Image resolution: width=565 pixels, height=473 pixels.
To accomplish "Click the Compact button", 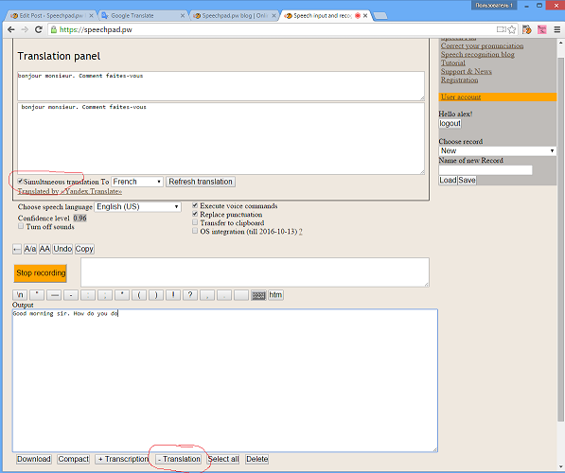I will click(74, 460).
